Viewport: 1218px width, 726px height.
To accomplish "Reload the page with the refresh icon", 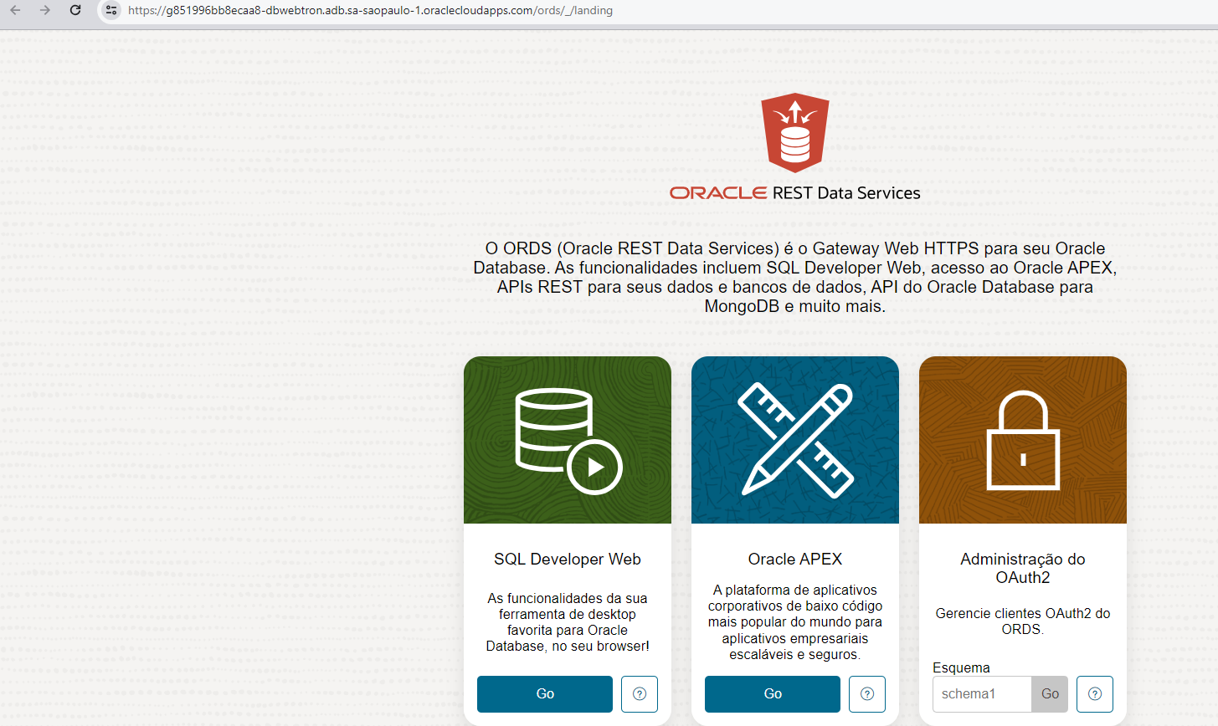I will [x=75, y=10].
